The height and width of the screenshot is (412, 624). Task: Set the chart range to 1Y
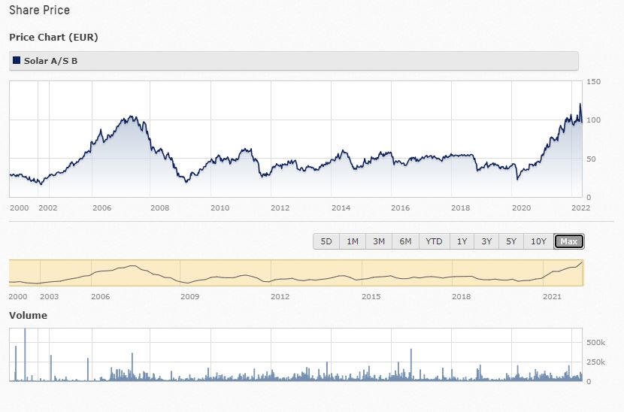click(462, 241)
